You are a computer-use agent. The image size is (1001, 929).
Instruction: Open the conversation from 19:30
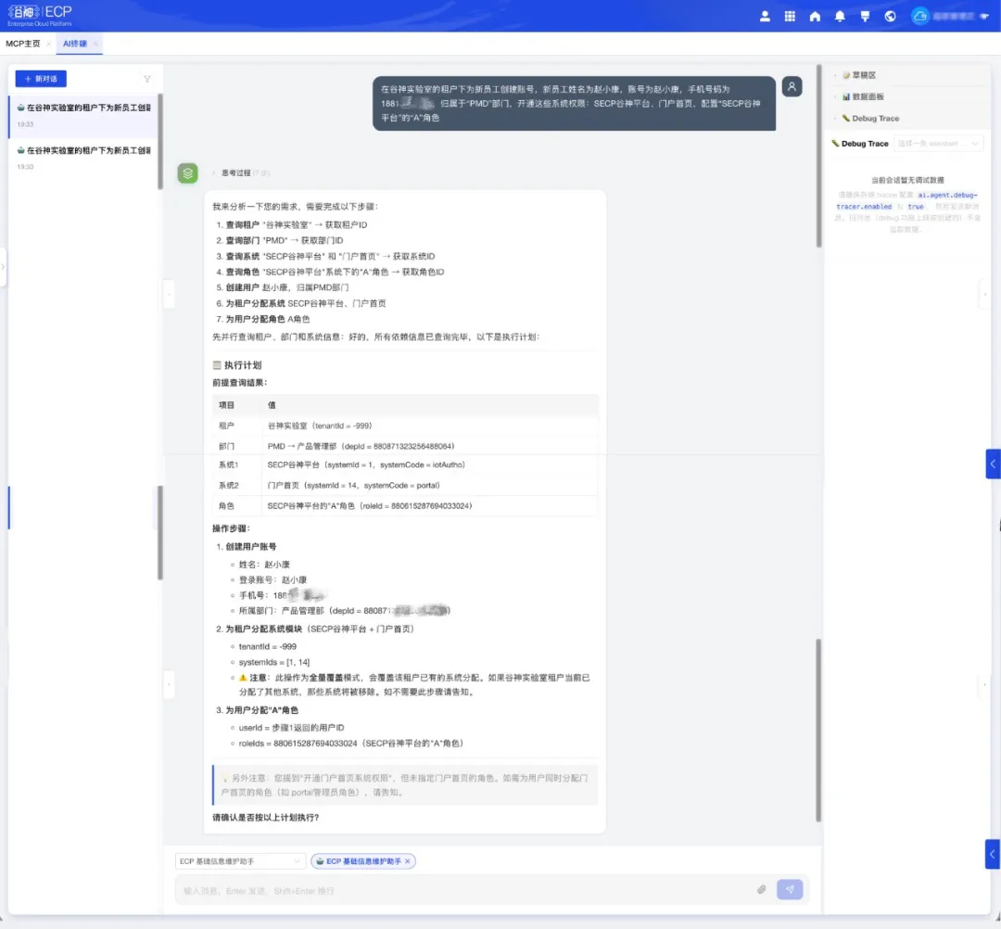coord(83,158)
